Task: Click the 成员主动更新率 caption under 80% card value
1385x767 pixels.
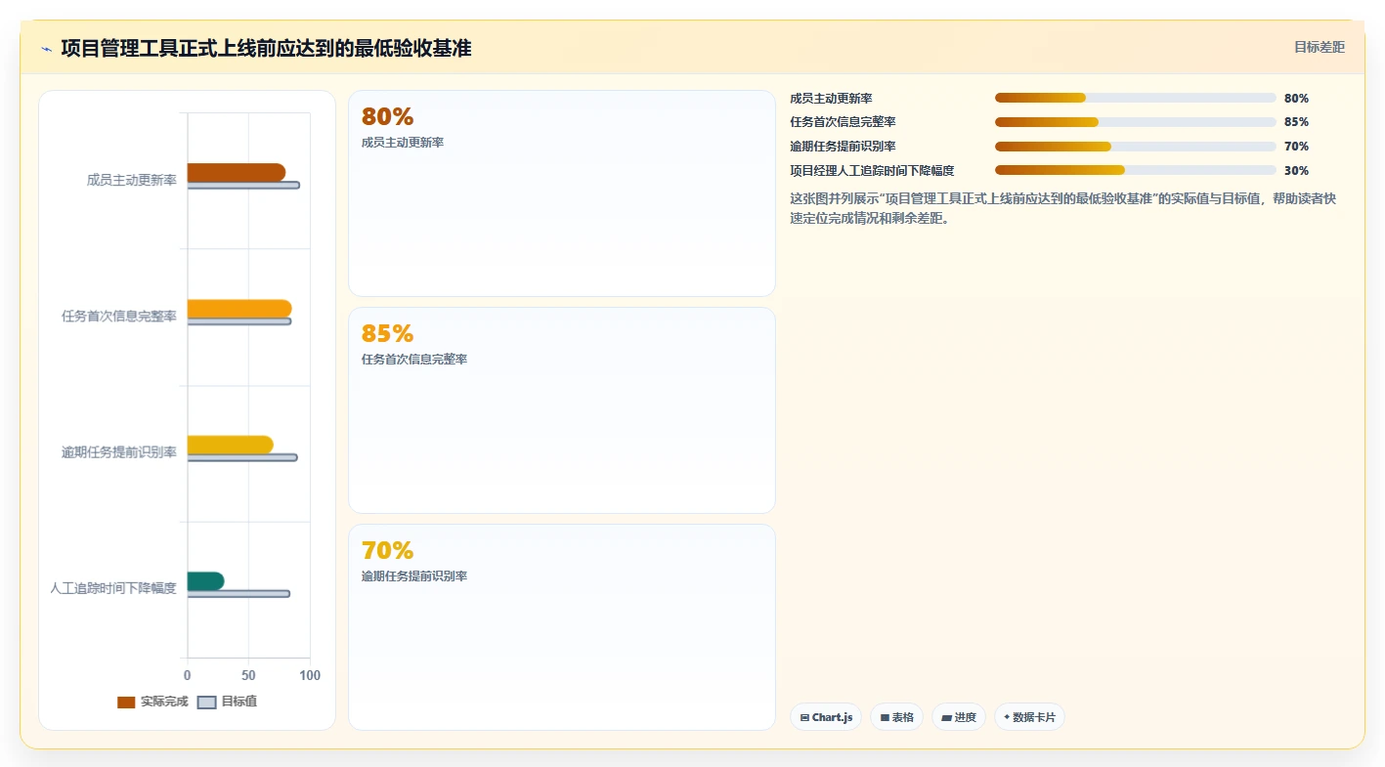Action: 403,143
